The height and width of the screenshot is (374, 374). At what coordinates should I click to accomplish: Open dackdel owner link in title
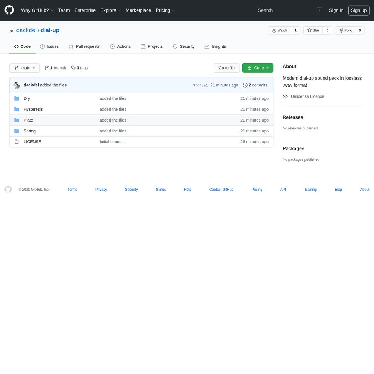pos(26,30)
